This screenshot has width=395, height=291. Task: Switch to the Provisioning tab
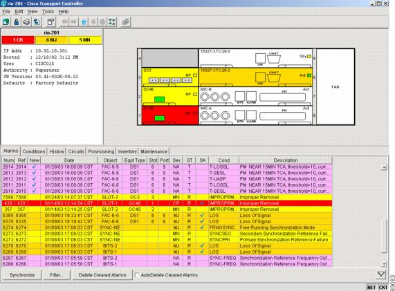101,151
